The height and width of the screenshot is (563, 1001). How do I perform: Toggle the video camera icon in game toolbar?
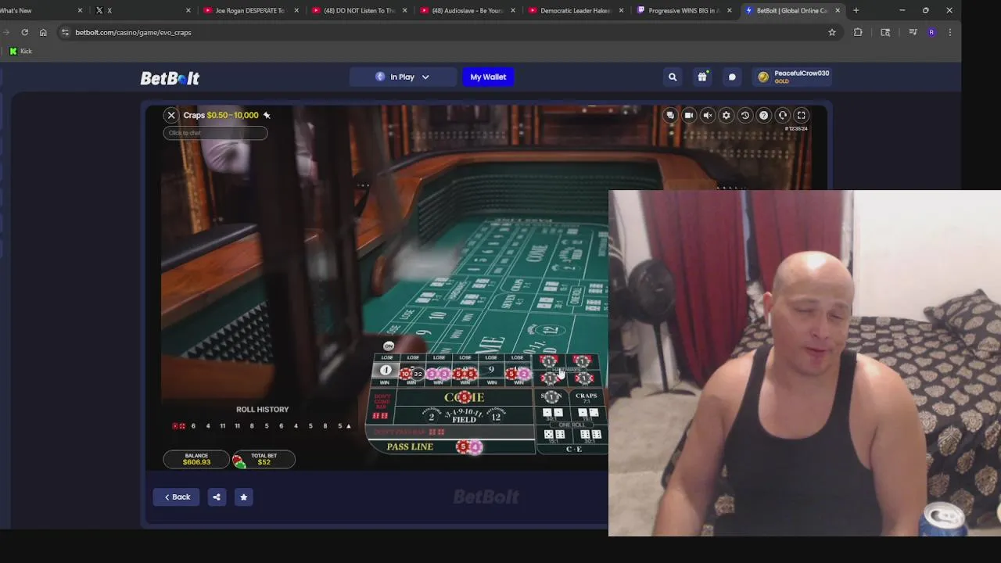689,115
